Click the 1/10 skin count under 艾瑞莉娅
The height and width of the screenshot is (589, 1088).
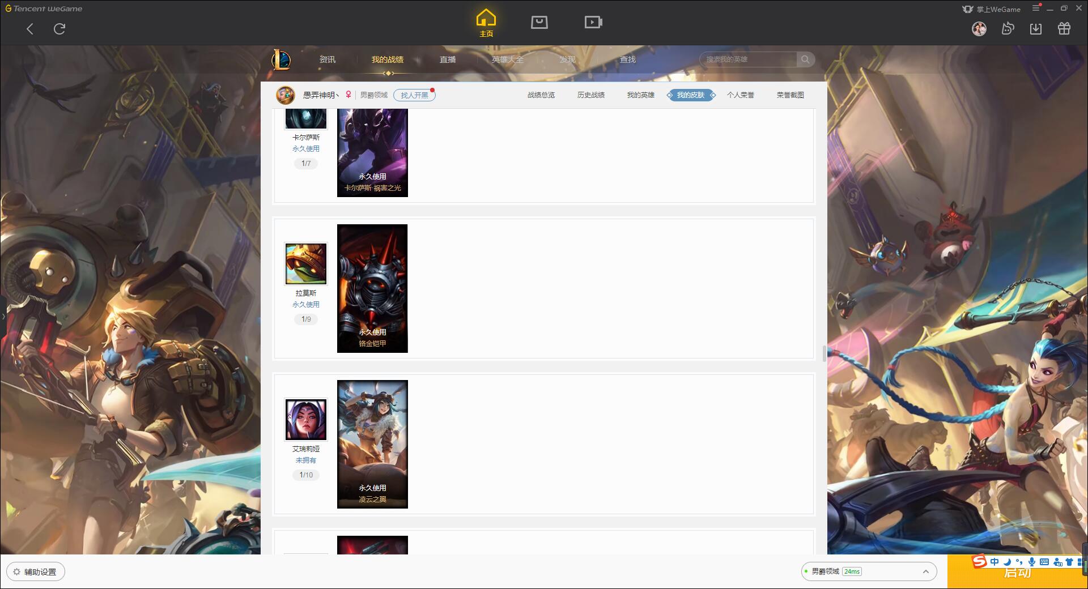tap(306, 475)
